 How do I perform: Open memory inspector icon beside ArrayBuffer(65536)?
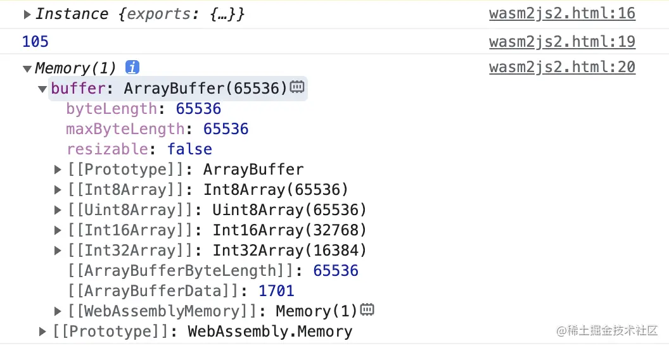(x=297, y=87)
